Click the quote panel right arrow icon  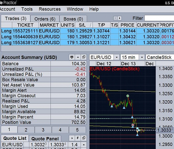pyautogui.click(x=72, y=138)
